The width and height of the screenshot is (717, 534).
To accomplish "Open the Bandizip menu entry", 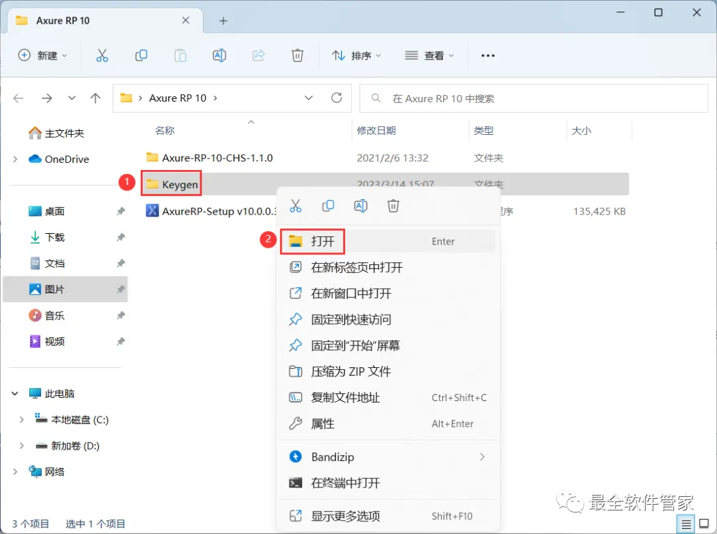I will click(x=388, y=457).
